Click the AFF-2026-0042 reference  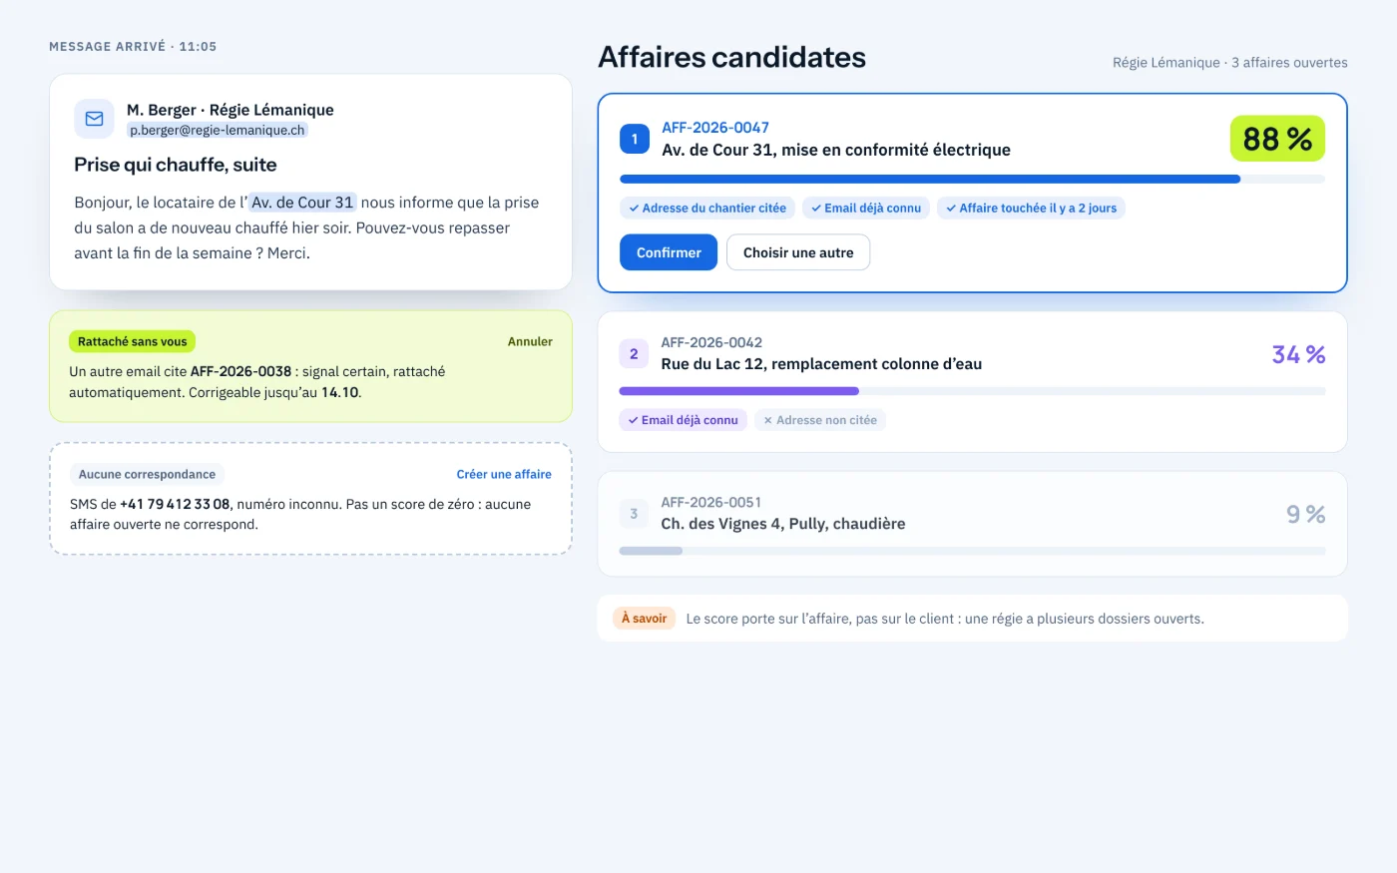pyautogui.click(x=711, y=342)
